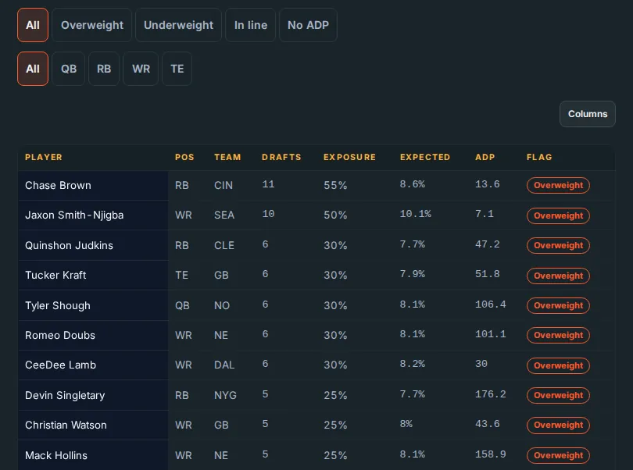Filter the table to TE position
This screenshot has height=470, width=633.
coord(177,69)
